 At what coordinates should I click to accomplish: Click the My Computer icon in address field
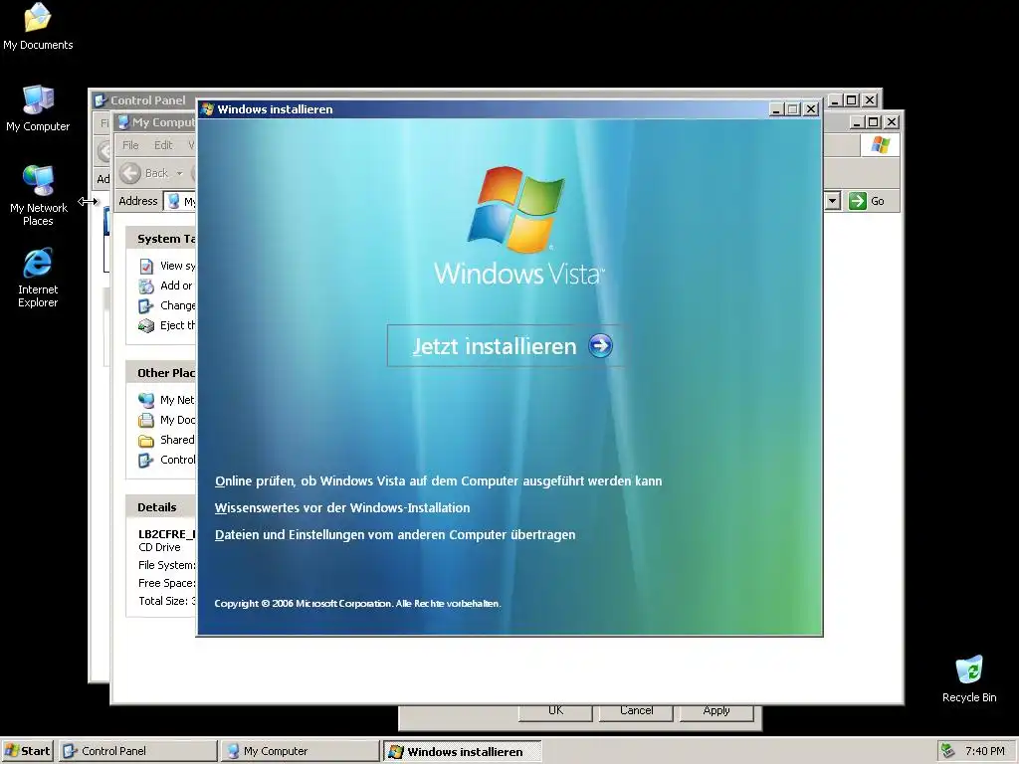pos(174,201)
